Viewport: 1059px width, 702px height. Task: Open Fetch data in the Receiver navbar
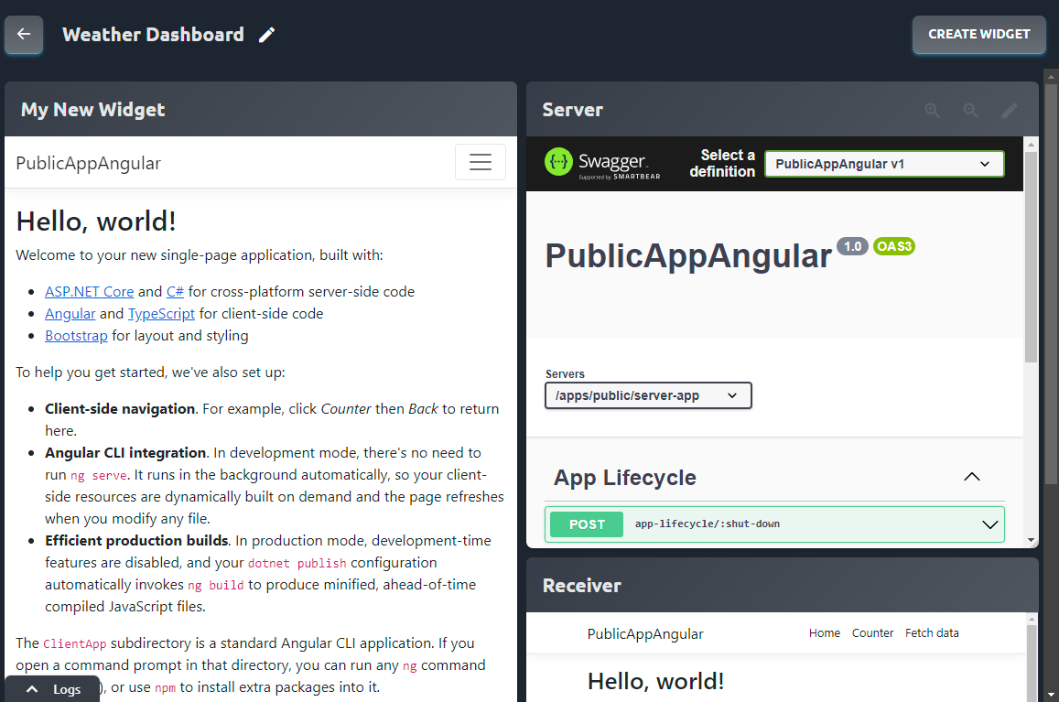(932, 633)
